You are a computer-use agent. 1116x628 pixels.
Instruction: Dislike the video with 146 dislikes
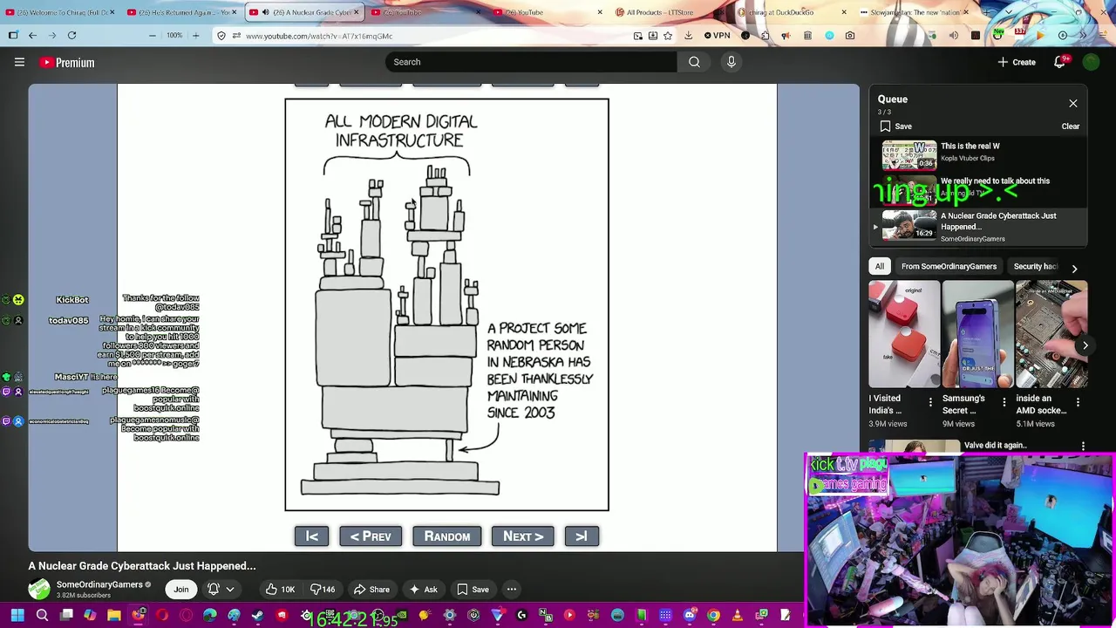(x=323, y=590)
